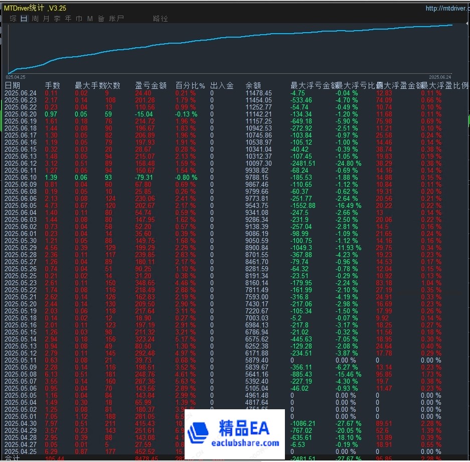Switch to the 日 daily statistics view
470x462 pixels.
pos(23,18)
